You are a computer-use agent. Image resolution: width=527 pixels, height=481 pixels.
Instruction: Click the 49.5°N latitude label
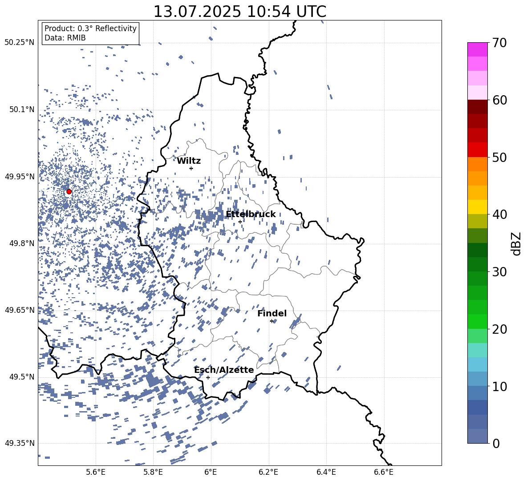click(21, 377)
